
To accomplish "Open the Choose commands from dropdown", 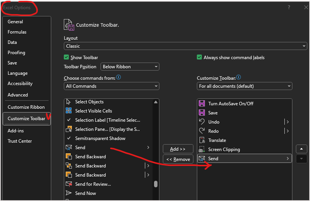I will point(111,86).
